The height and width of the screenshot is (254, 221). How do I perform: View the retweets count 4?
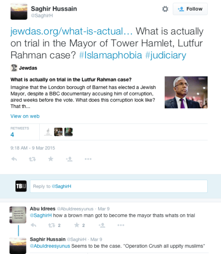(x=12, y=135)
